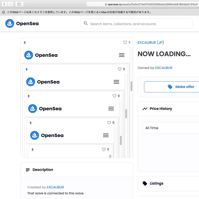Viewport: 199px width, 199px height.
Task: Click the magnifier search icon
Action: click(x=86, y=23)
